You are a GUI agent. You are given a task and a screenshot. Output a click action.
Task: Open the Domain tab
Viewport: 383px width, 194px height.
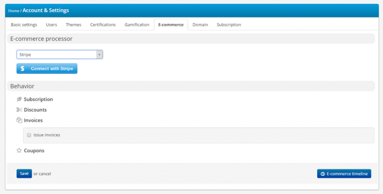click(200, 25)
